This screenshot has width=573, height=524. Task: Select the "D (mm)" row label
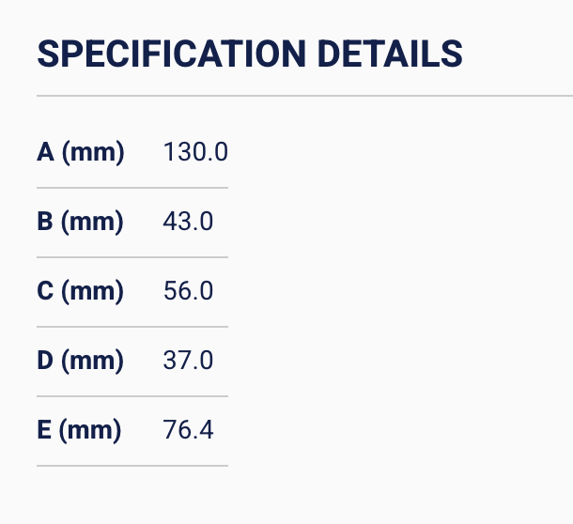click(80, 361)
